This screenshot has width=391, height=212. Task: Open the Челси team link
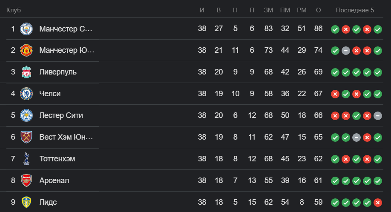click(x=50, y=94)
